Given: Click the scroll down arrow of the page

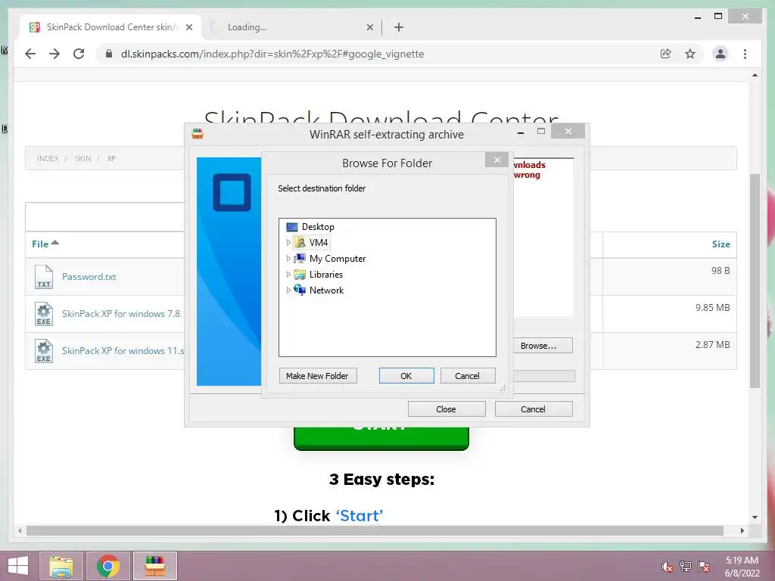Looking at the screenshot, I should [x=755, y=517].
